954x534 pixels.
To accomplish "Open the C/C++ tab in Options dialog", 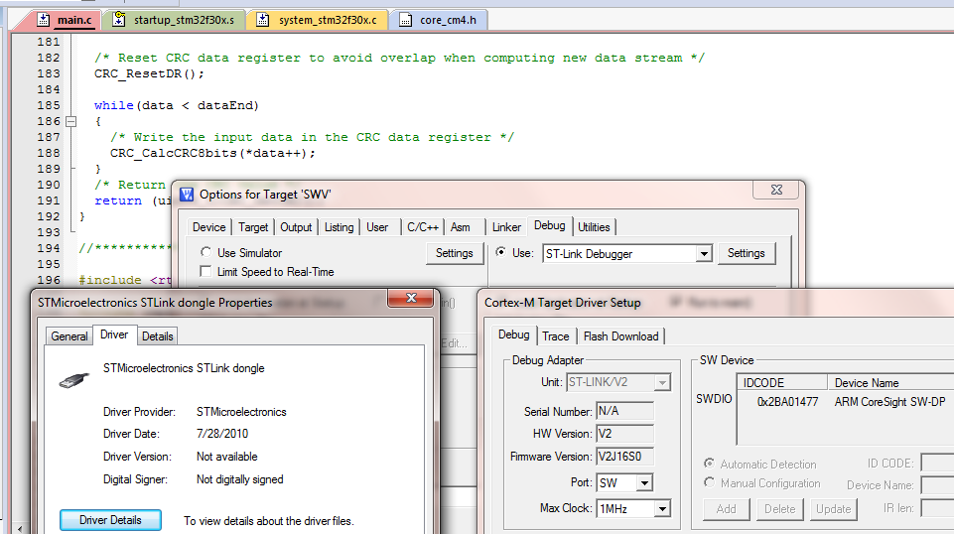I will coord(423,227).
